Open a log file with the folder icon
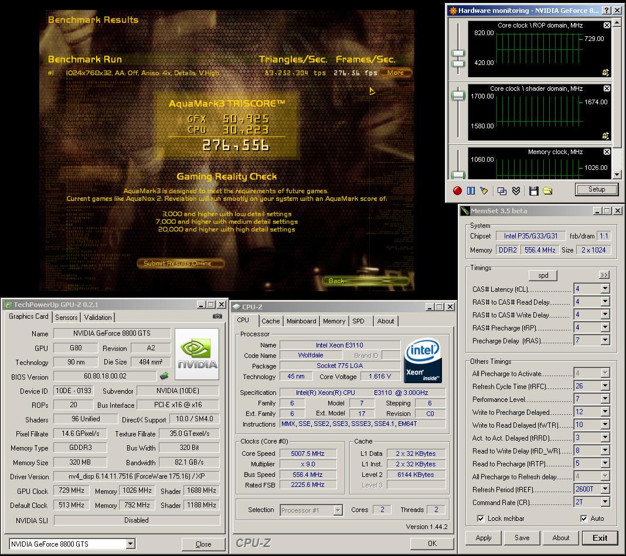 547,191
